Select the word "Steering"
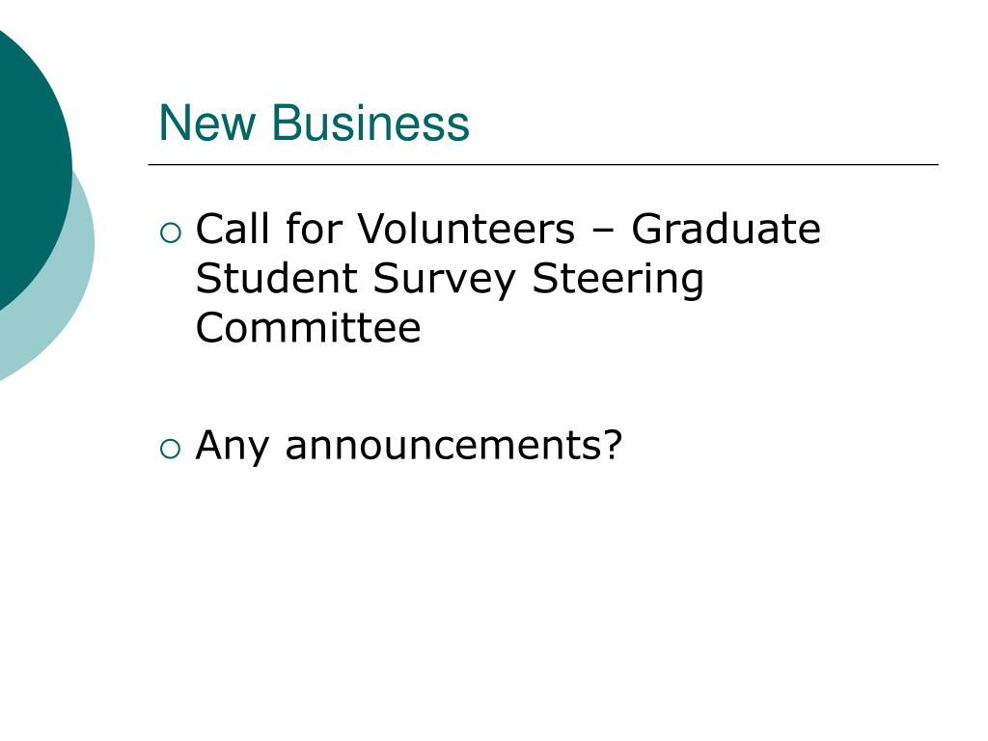Screen dimensions: 988x741 [x=618, y=280]
